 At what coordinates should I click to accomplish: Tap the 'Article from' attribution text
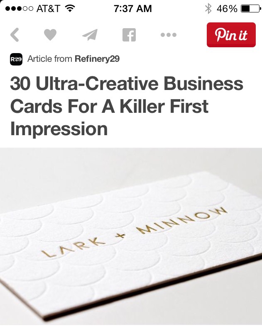[50, 59]
